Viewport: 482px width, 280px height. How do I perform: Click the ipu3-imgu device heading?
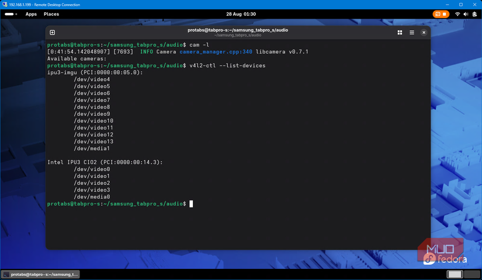[x=95, y=72]
